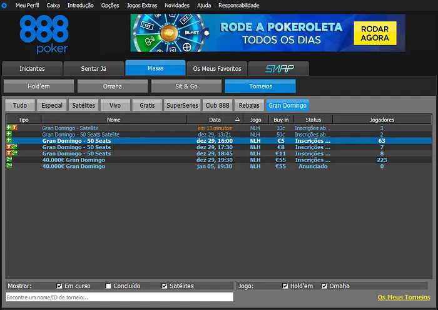Click the tournament name/ID search field
This screenshot has width=438, height=310.
coord(120,297)
